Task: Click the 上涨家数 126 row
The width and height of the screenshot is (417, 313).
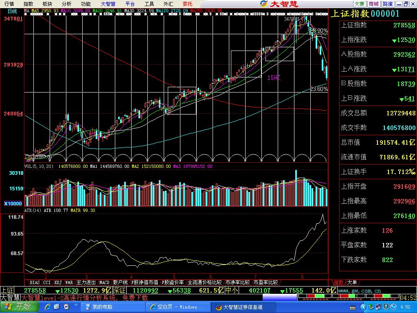Action: coord(378,230)
